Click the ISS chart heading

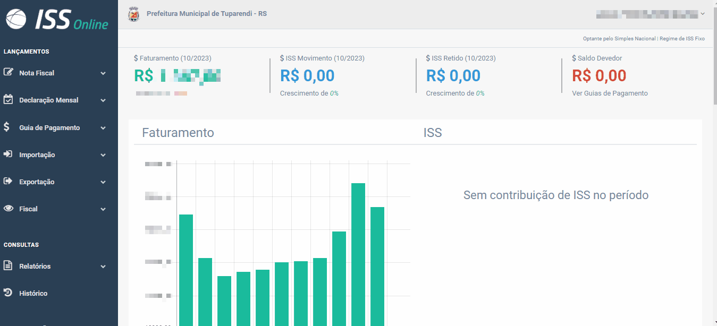(x=433, y=133)
